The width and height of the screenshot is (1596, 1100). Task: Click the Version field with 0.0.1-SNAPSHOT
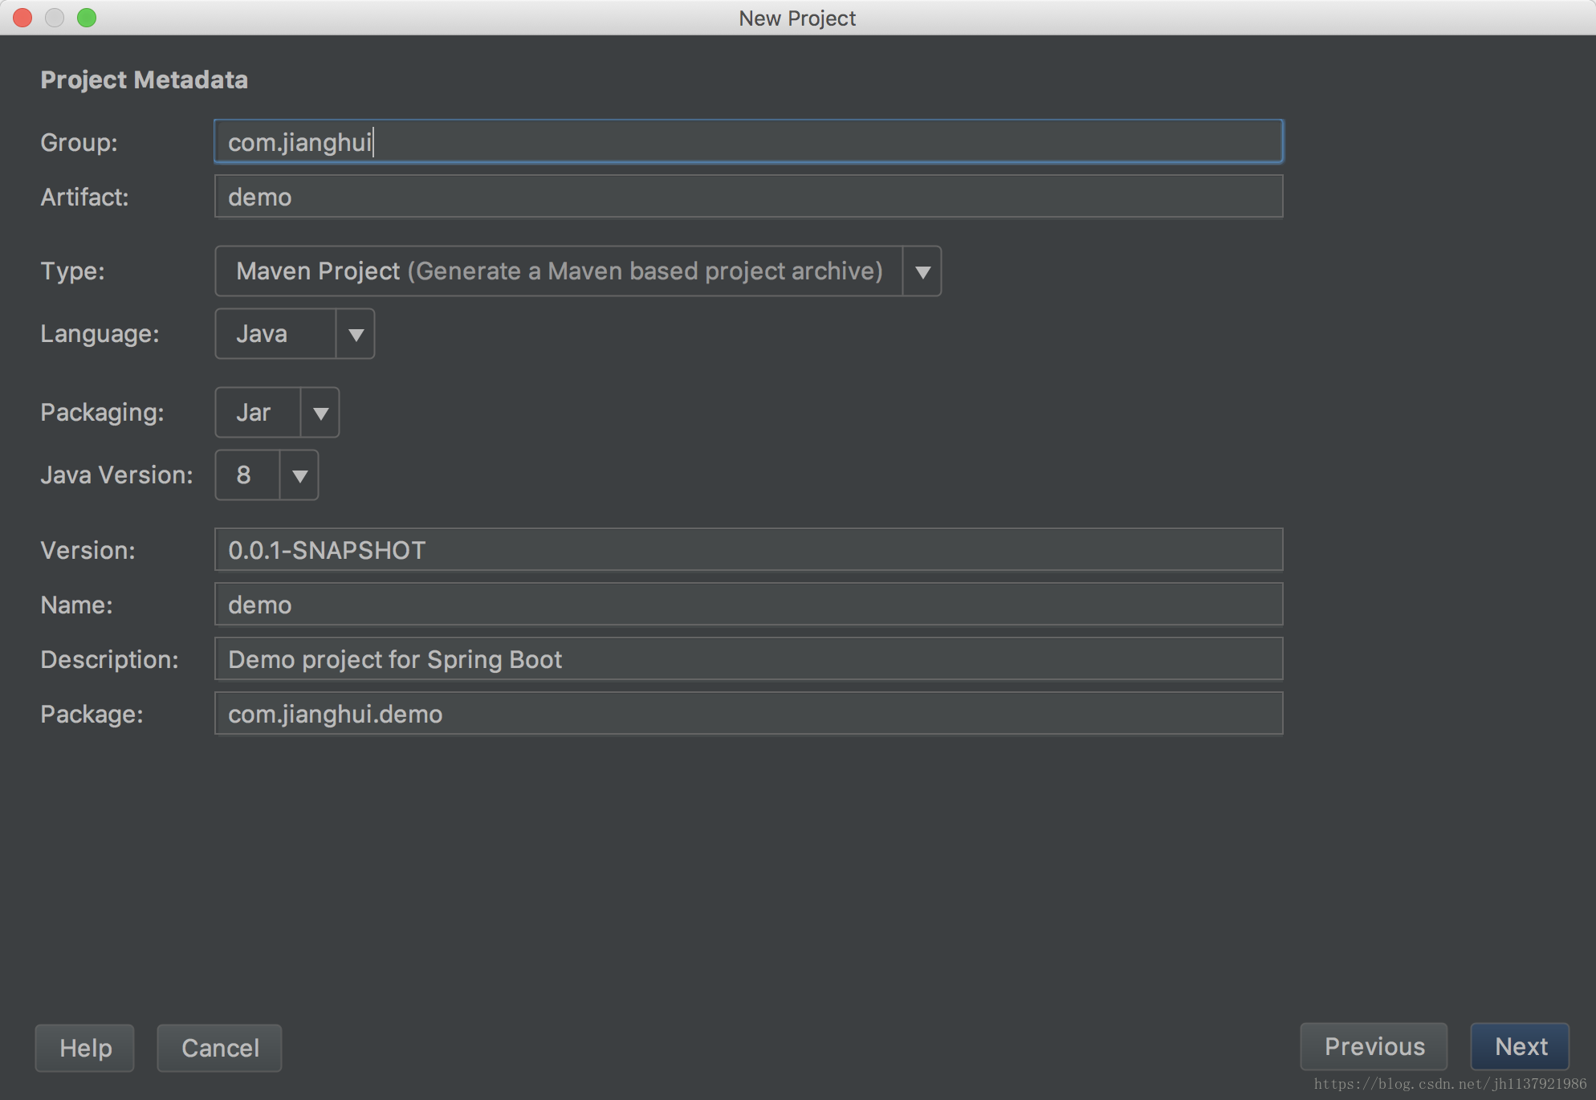[x=748, y=550]
